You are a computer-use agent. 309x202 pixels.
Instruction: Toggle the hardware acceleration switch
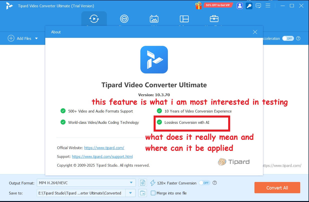click(288, 38)
